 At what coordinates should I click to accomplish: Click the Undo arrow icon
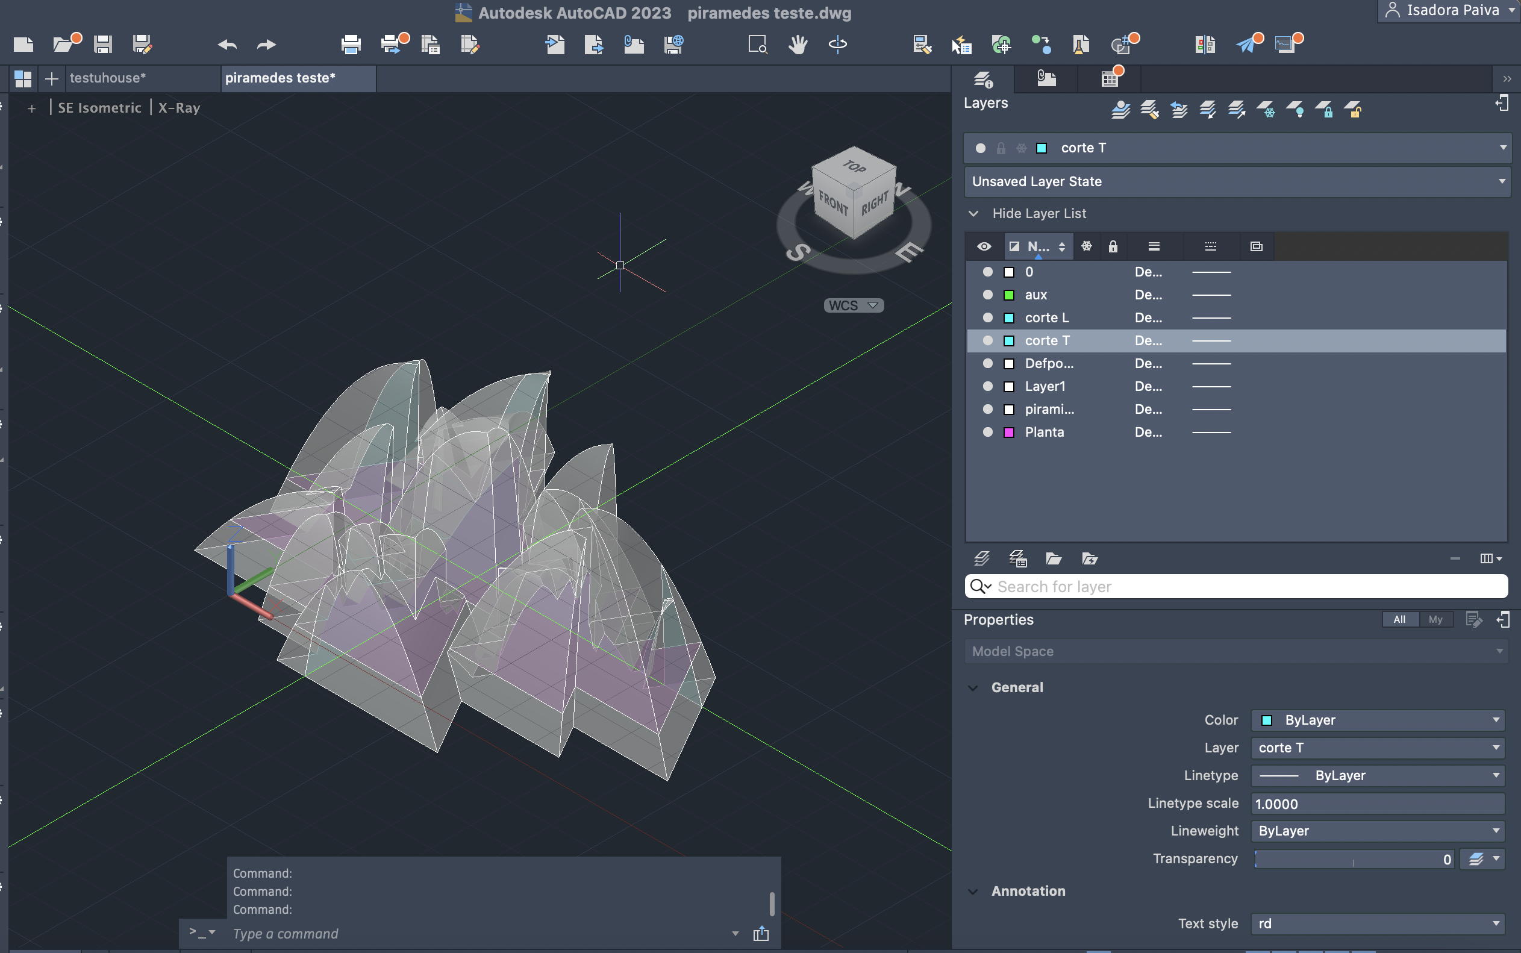pyautogui.click(x=227, y=44)
